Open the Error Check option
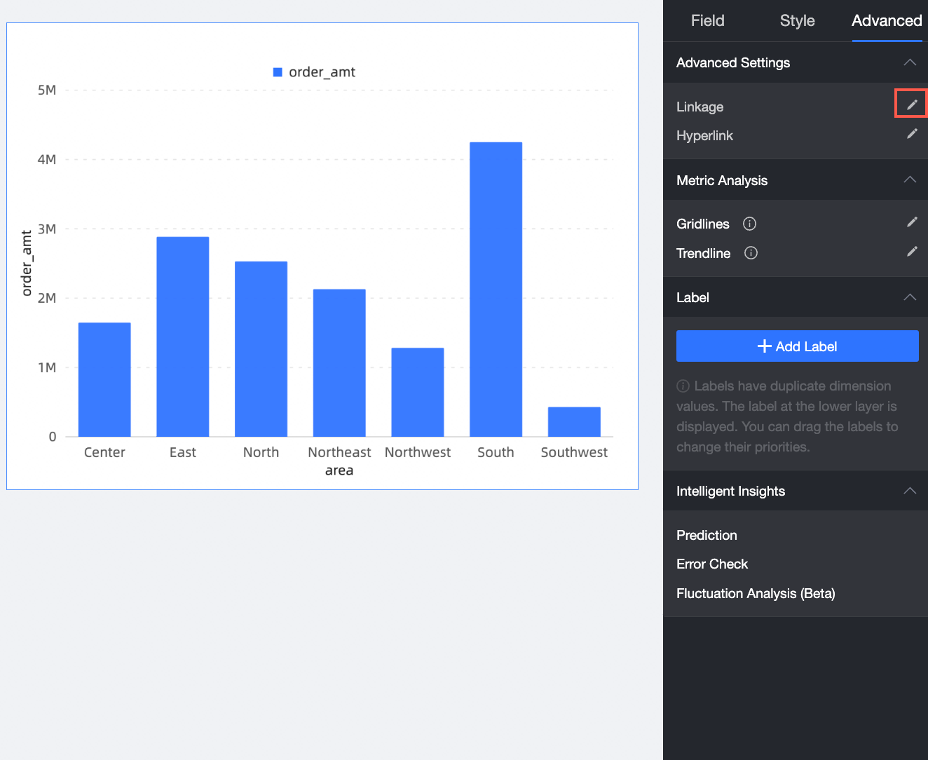928x760 pixels. 712,564
